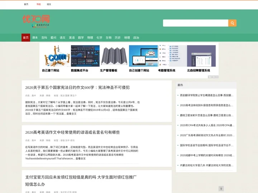
Task: Go to the 历史 navigation item
Action: coord(118,38)
